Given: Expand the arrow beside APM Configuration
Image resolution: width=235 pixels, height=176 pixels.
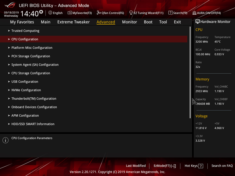Looking at the screenshot, I should coord(9,116).
